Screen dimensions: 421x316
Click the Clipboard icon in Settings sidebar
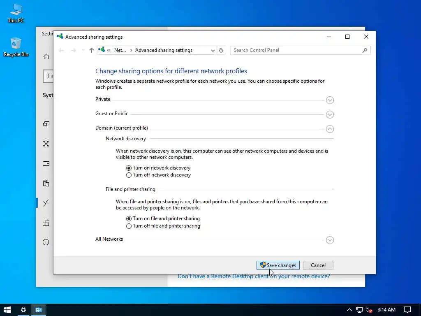[46, 183]
